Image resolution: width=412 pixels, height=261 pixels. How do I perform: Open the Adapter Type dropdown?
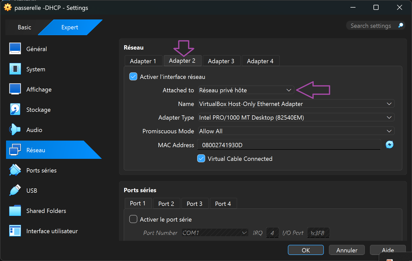[x=296, y=118]
